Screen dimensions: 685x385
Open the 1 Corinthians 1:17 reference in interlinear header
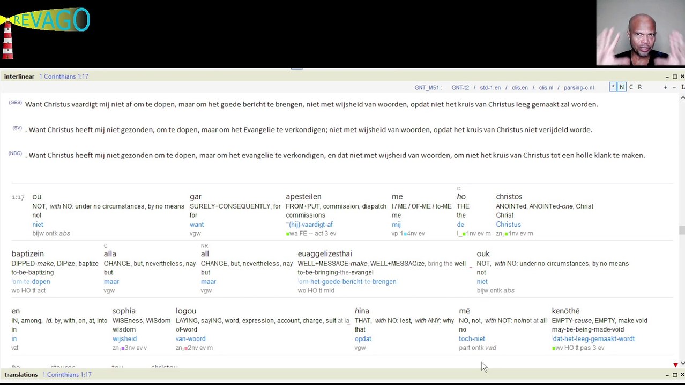(64, 76)
